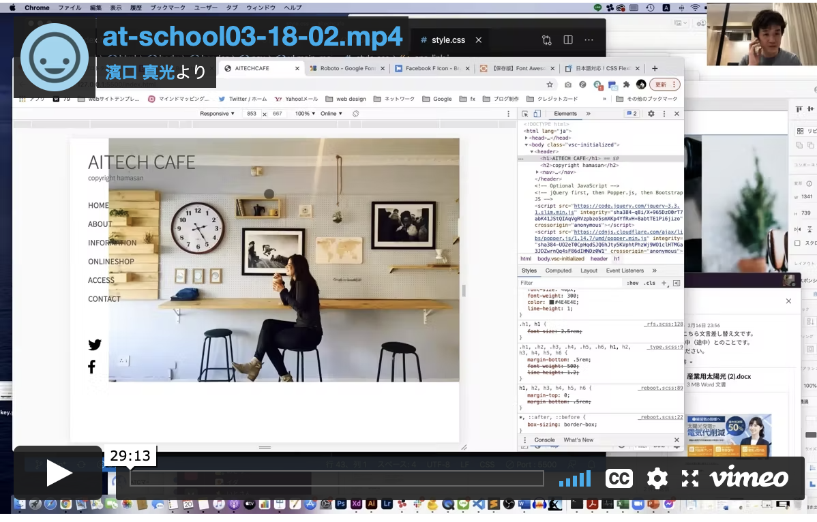
Task: Open the ONLINESHOP navigation link
Action: (x=111, y=262)
